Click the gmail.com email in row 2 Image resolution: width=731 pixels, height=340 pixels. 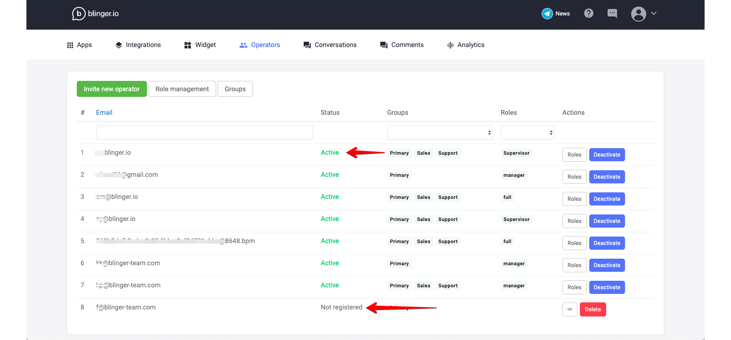126,174
